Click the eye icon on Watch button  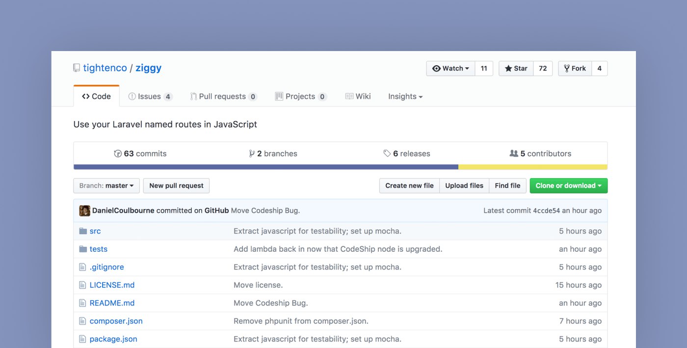point(436,69)
